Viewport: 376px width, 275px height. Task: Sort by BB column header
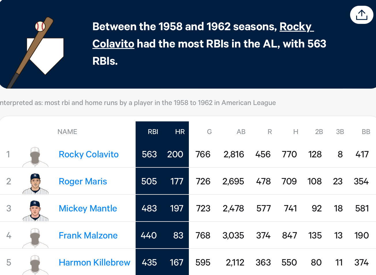[x=366, y=132]
